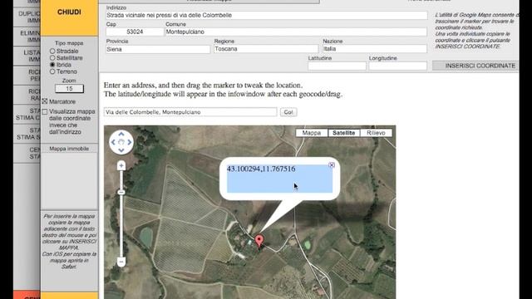Click the Nazione field Italia

tap(374, 49)
